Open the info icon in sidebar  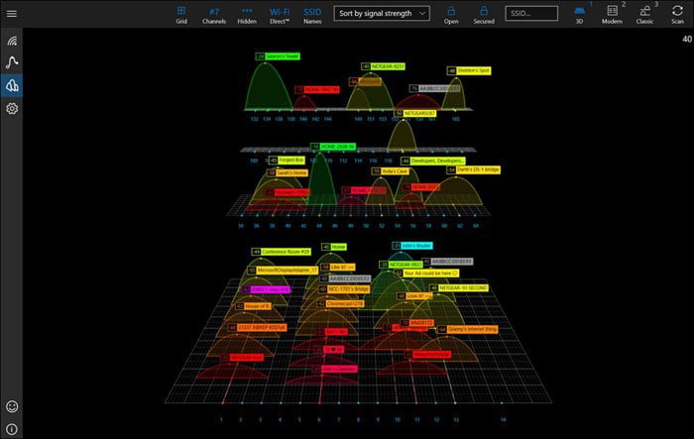pyautogui.click(x=12, y=429)
